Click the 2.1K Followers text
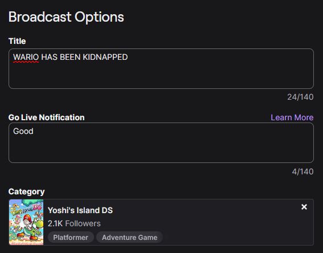Viewport: 323px width, 253px height. [74, 223]
